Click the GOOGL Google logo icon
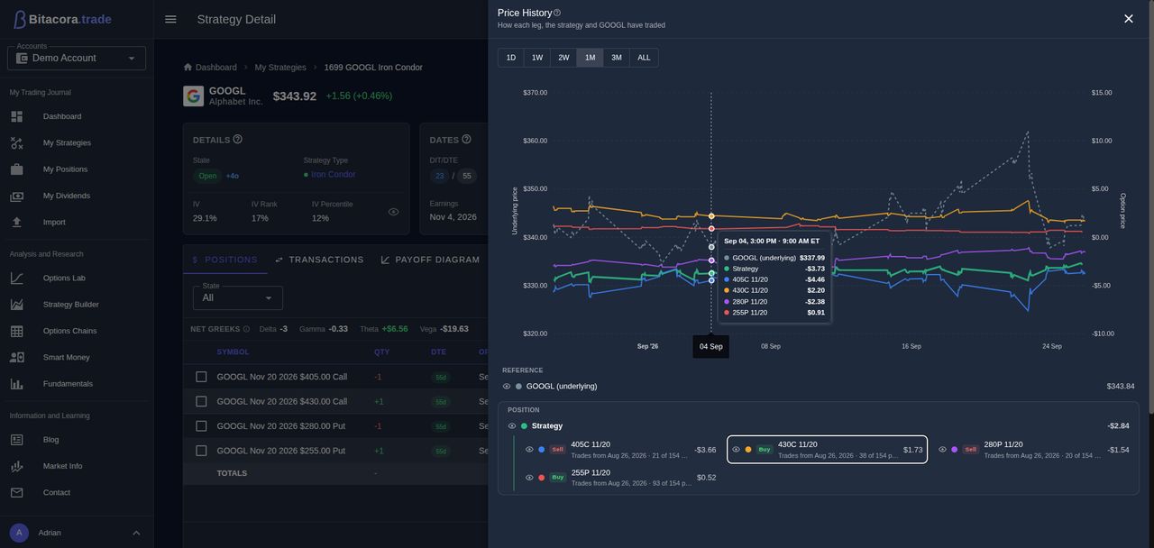Viewport: 1154px width, 548px height. click(193, 96)
